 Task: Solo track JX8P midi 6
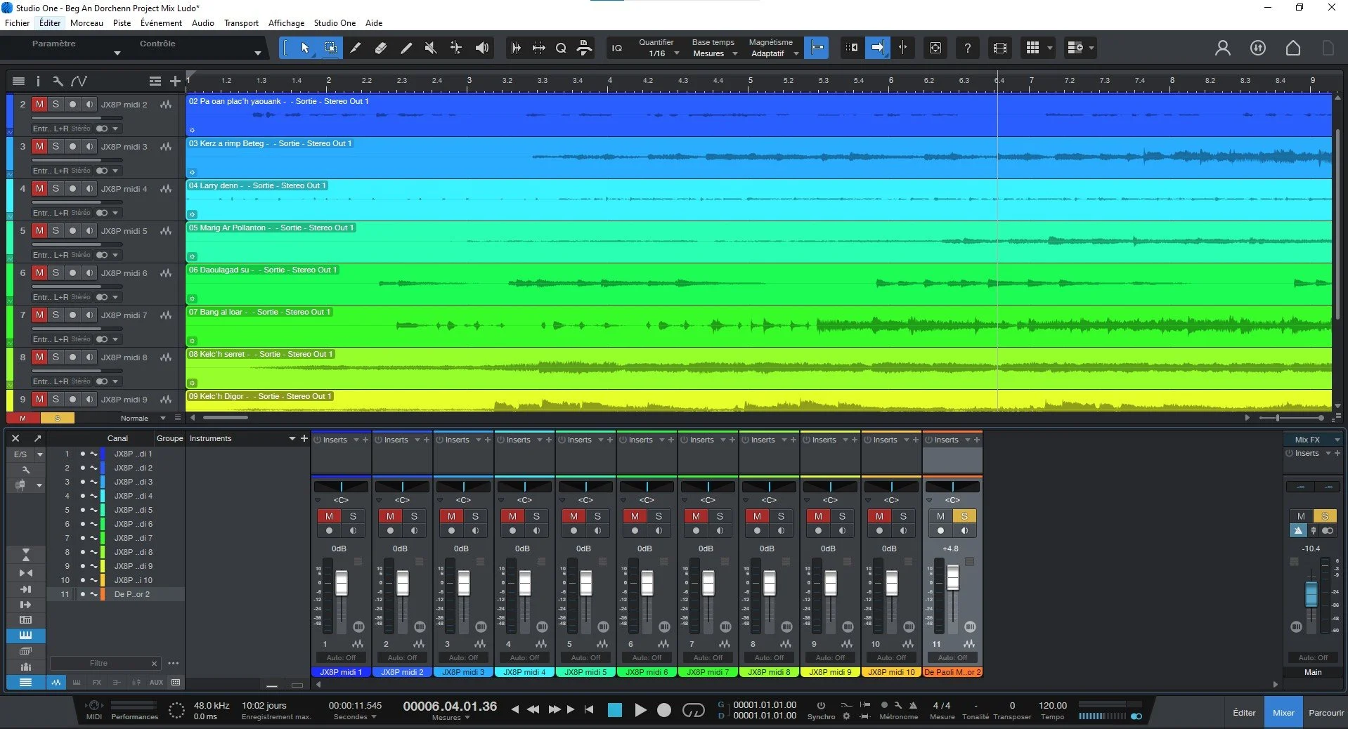coord(56,272)
